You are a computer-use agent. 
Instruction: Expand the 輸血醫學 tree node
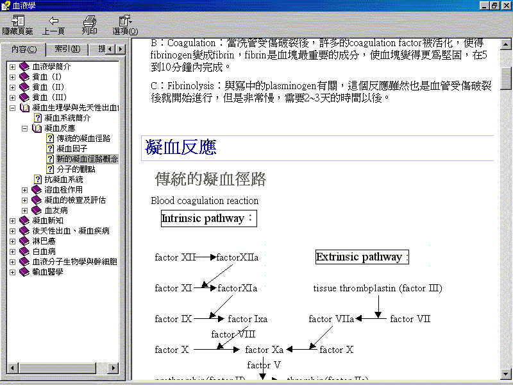(13, 272)
